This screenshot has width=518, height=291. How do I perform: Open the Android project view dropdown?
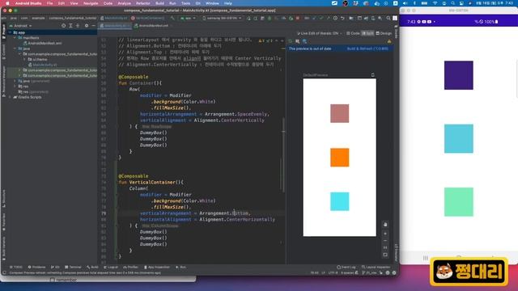coord(20,26)
